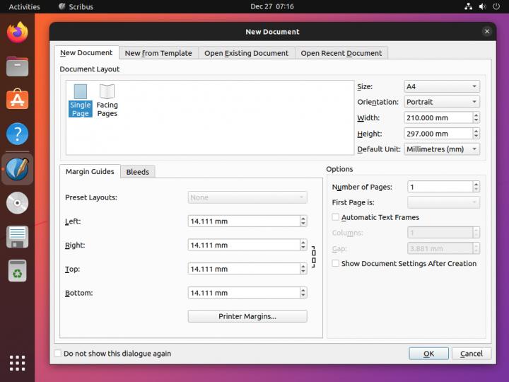Viewport: 509px width, 382px height.
Task: Check Show Document Settings After Creation
Action: [x=336, y=263]
